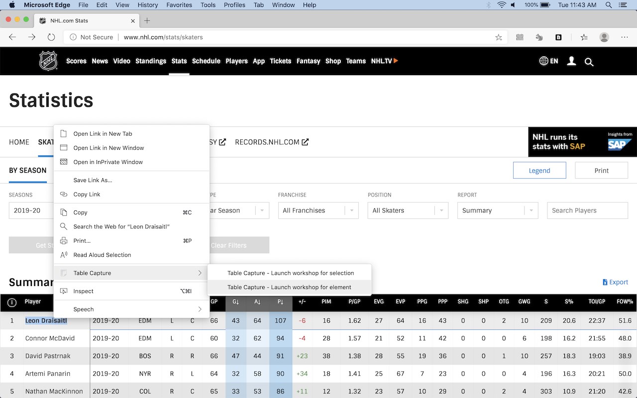The height and width of the screenshot is (398, 637).
Task: Choose Read Aloud Selection
Action: 131,255
